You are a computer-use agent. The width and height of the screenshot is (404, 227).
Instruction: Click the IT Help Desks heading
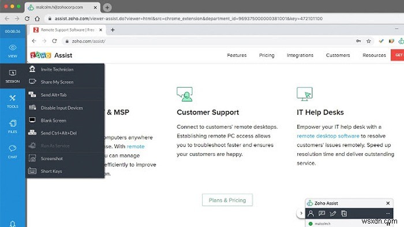coord(320,112)
